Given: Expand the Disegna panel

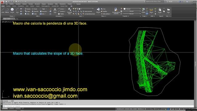Looking at the screenshot, I should [12, 16].
